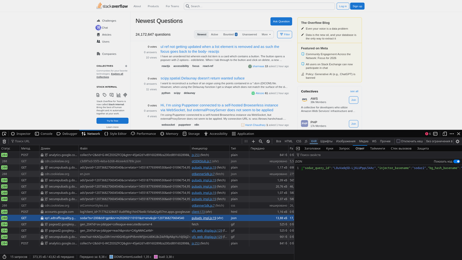Switch to the Console tab

pos(43,134)
